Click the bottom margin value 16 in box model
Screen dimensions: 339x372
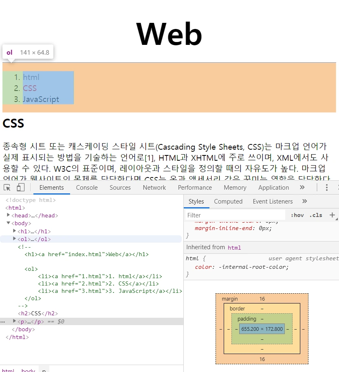[262, 359]
